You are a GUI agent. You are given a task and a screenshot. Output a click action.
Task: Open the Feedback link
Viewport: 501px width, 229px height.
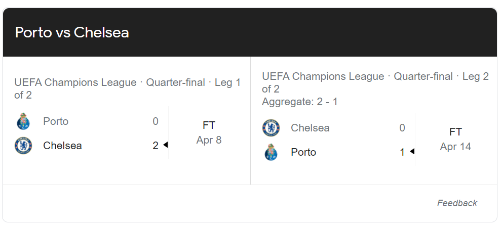457,203
